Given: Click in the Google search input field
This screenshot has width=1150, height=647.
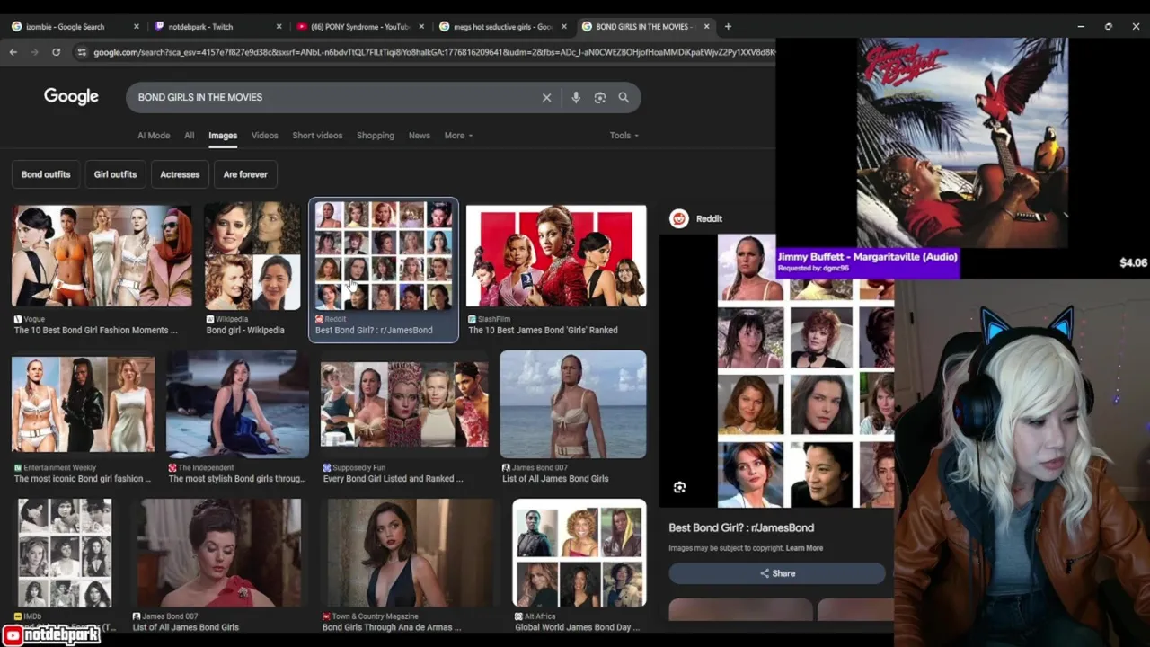Looking at the screenshot, I should (332, 97).
